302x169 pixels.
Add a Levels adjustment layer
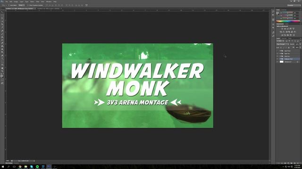pos(285,29)
